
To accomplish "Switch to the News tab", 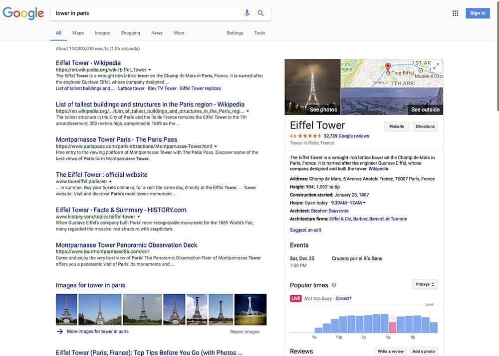I will (157, 33).
